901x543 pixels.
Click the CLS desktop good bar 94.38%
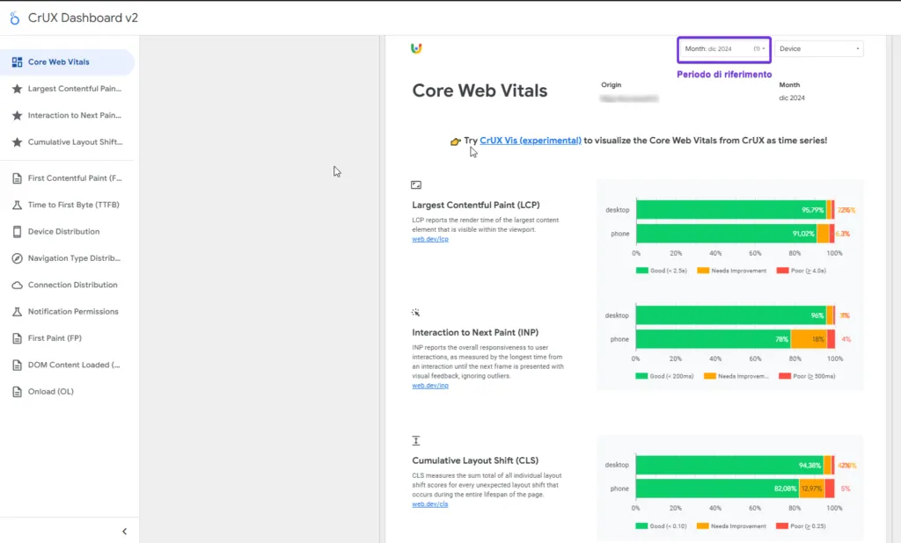pos(729,465)
